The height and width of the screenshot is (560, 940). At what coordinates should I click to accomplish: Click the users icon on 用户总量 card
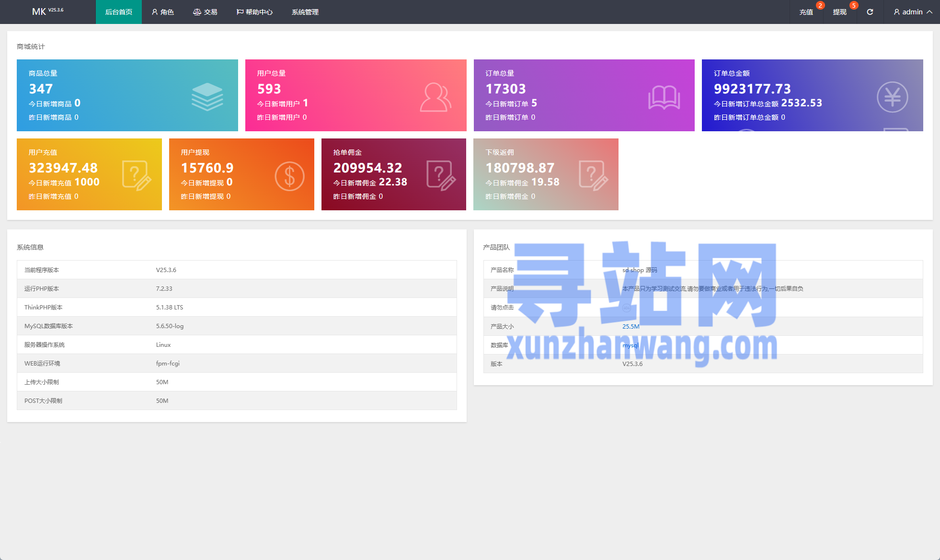tap(436, 97)
